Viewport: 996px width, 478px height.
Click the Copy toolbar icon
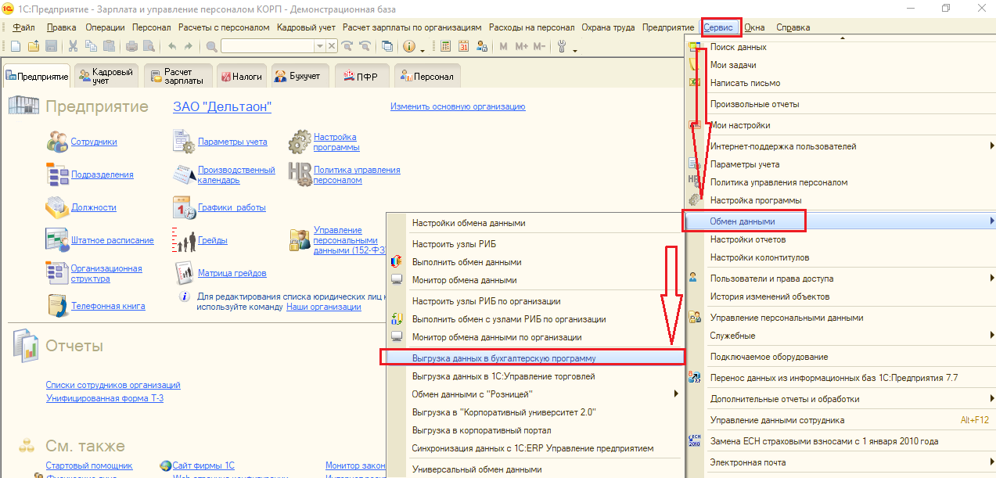(x=91, y=46)
